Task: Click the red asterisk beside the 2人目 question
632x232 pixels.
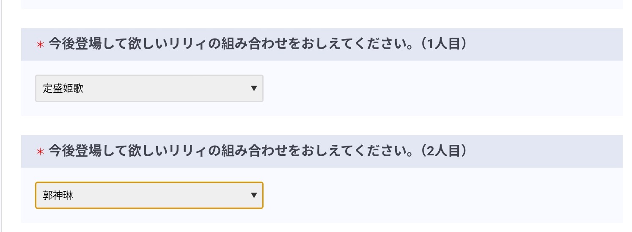Action: pyautogui.click(x=40, y=152)
